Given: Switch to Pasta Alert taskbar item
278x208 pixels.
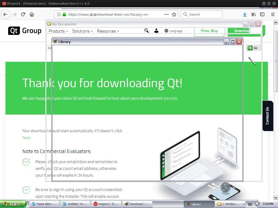Looking at the screenshot, I should point(44,204).
